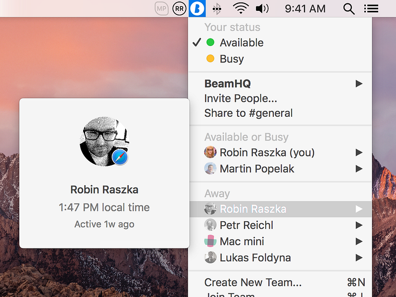Select Mac mini in the Away list
Image resolution: width=396 pixels, height=297 pixels.
pyautogui.click(x=280, y=241)
